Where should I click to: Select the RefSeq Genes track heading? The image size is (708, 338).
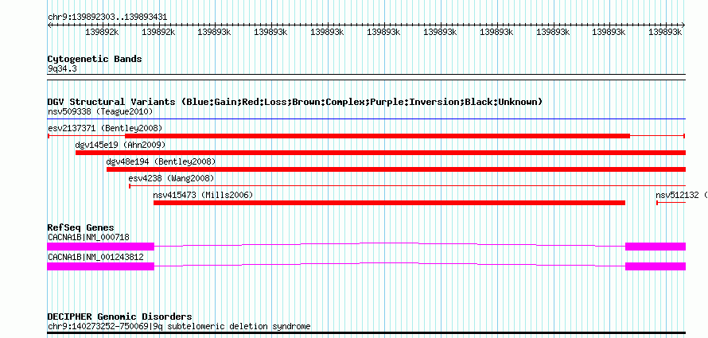click(x=81, y=227)
